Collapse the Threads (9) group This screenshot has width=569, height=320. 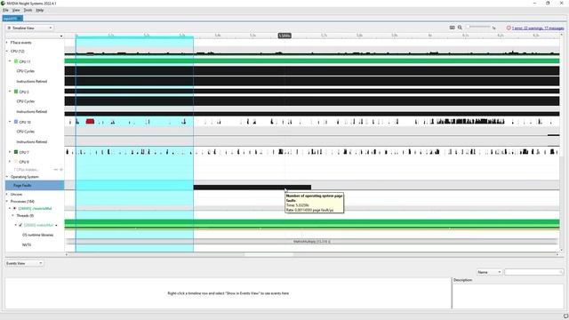point(12,215)
